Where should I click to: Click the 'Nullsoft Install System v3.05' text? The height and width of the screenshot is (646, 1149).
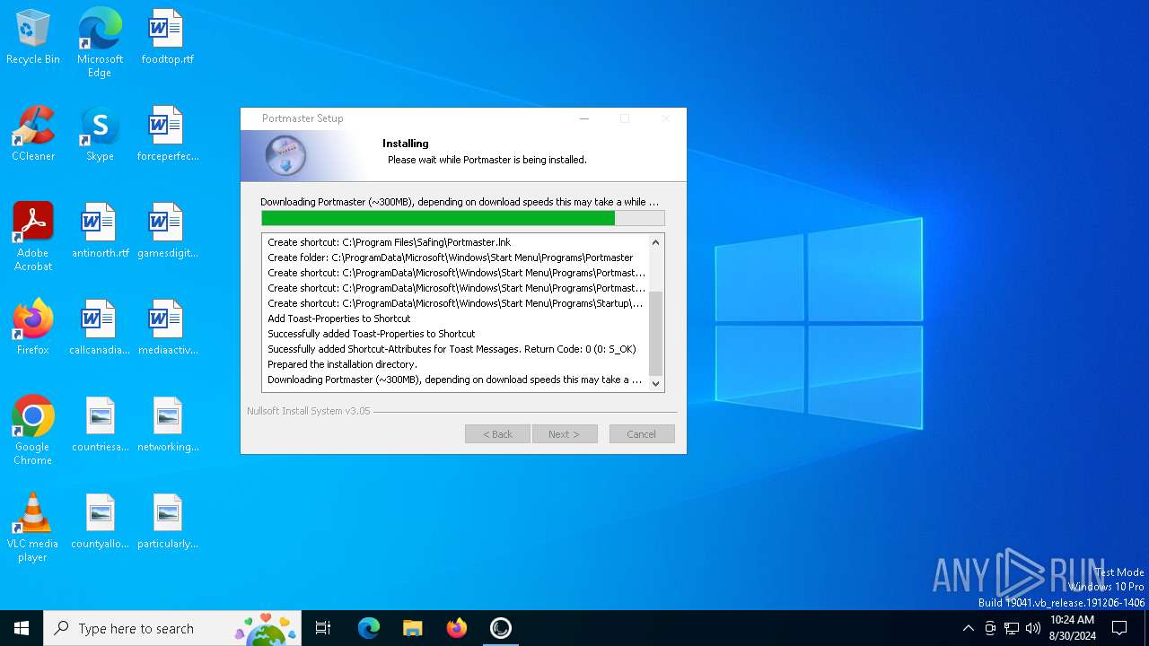[309, 411]
